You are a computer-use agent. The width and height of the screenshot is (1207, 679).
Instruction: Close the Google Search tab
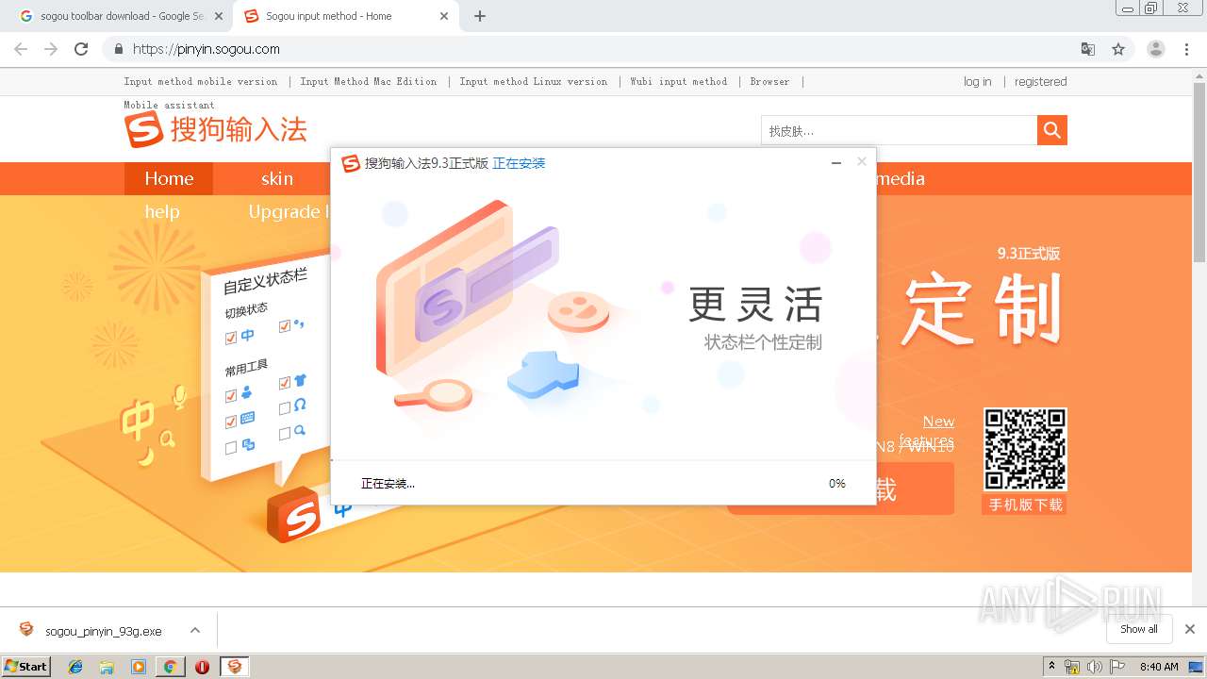219,16
